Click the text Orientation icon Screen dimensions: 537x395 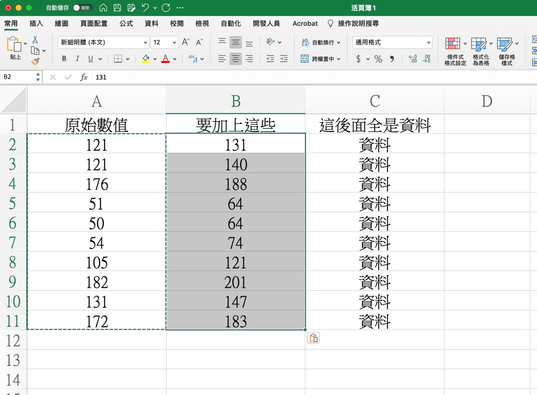pos(270,42)
